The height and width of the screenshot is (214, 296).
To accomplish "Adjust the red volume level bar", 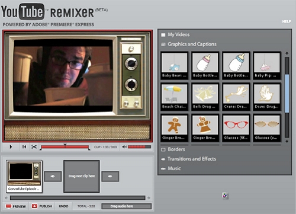I will click(x=140, y=147).
